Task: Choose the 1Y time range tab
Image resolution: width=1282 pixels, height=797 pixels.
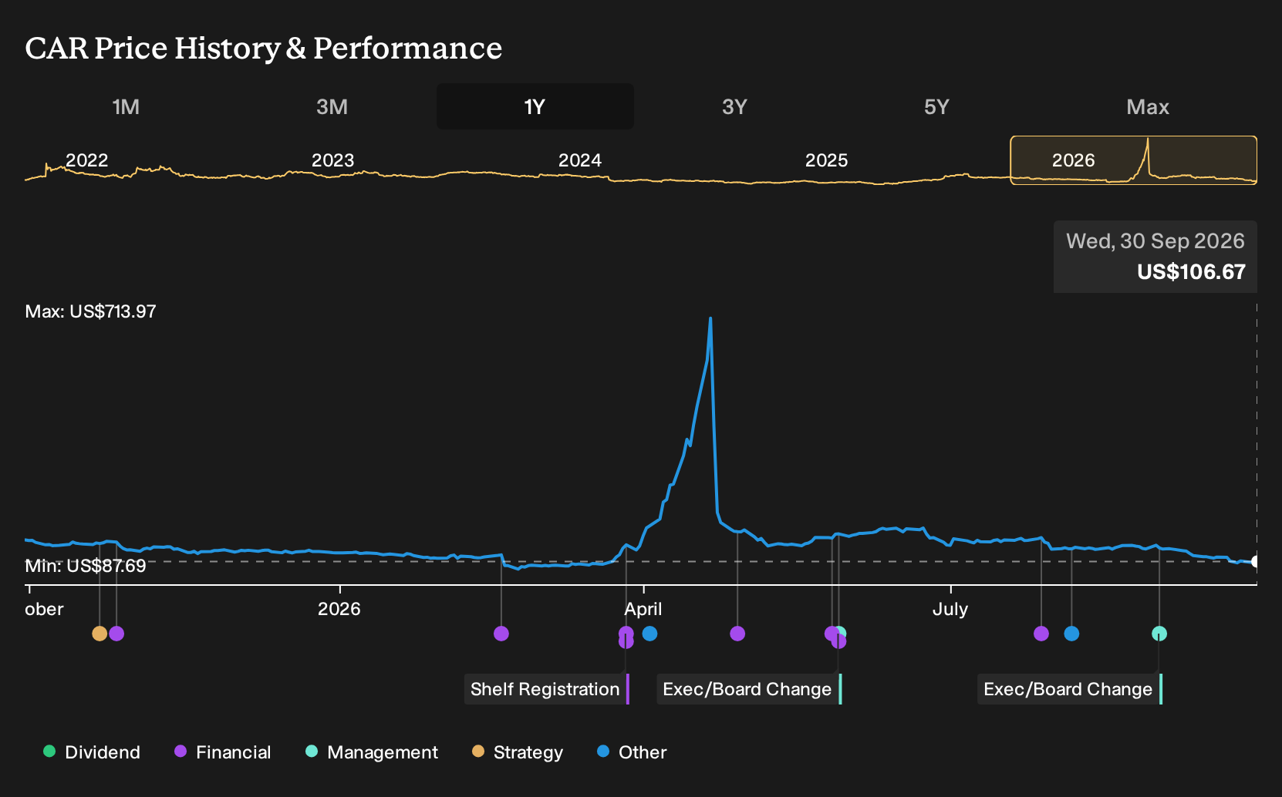Action: 535,106
